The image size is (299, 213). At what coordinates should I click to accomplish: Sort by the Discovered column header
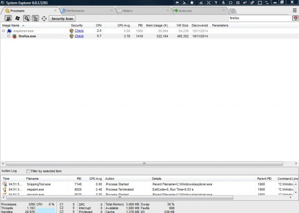point(200,25)
